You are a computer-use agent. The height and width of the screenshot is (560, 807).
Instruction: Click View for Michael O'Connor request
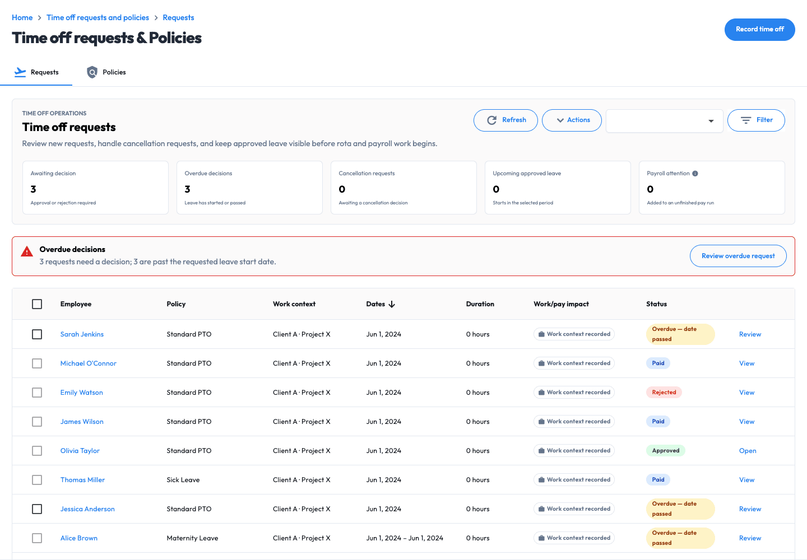[746, 363]
